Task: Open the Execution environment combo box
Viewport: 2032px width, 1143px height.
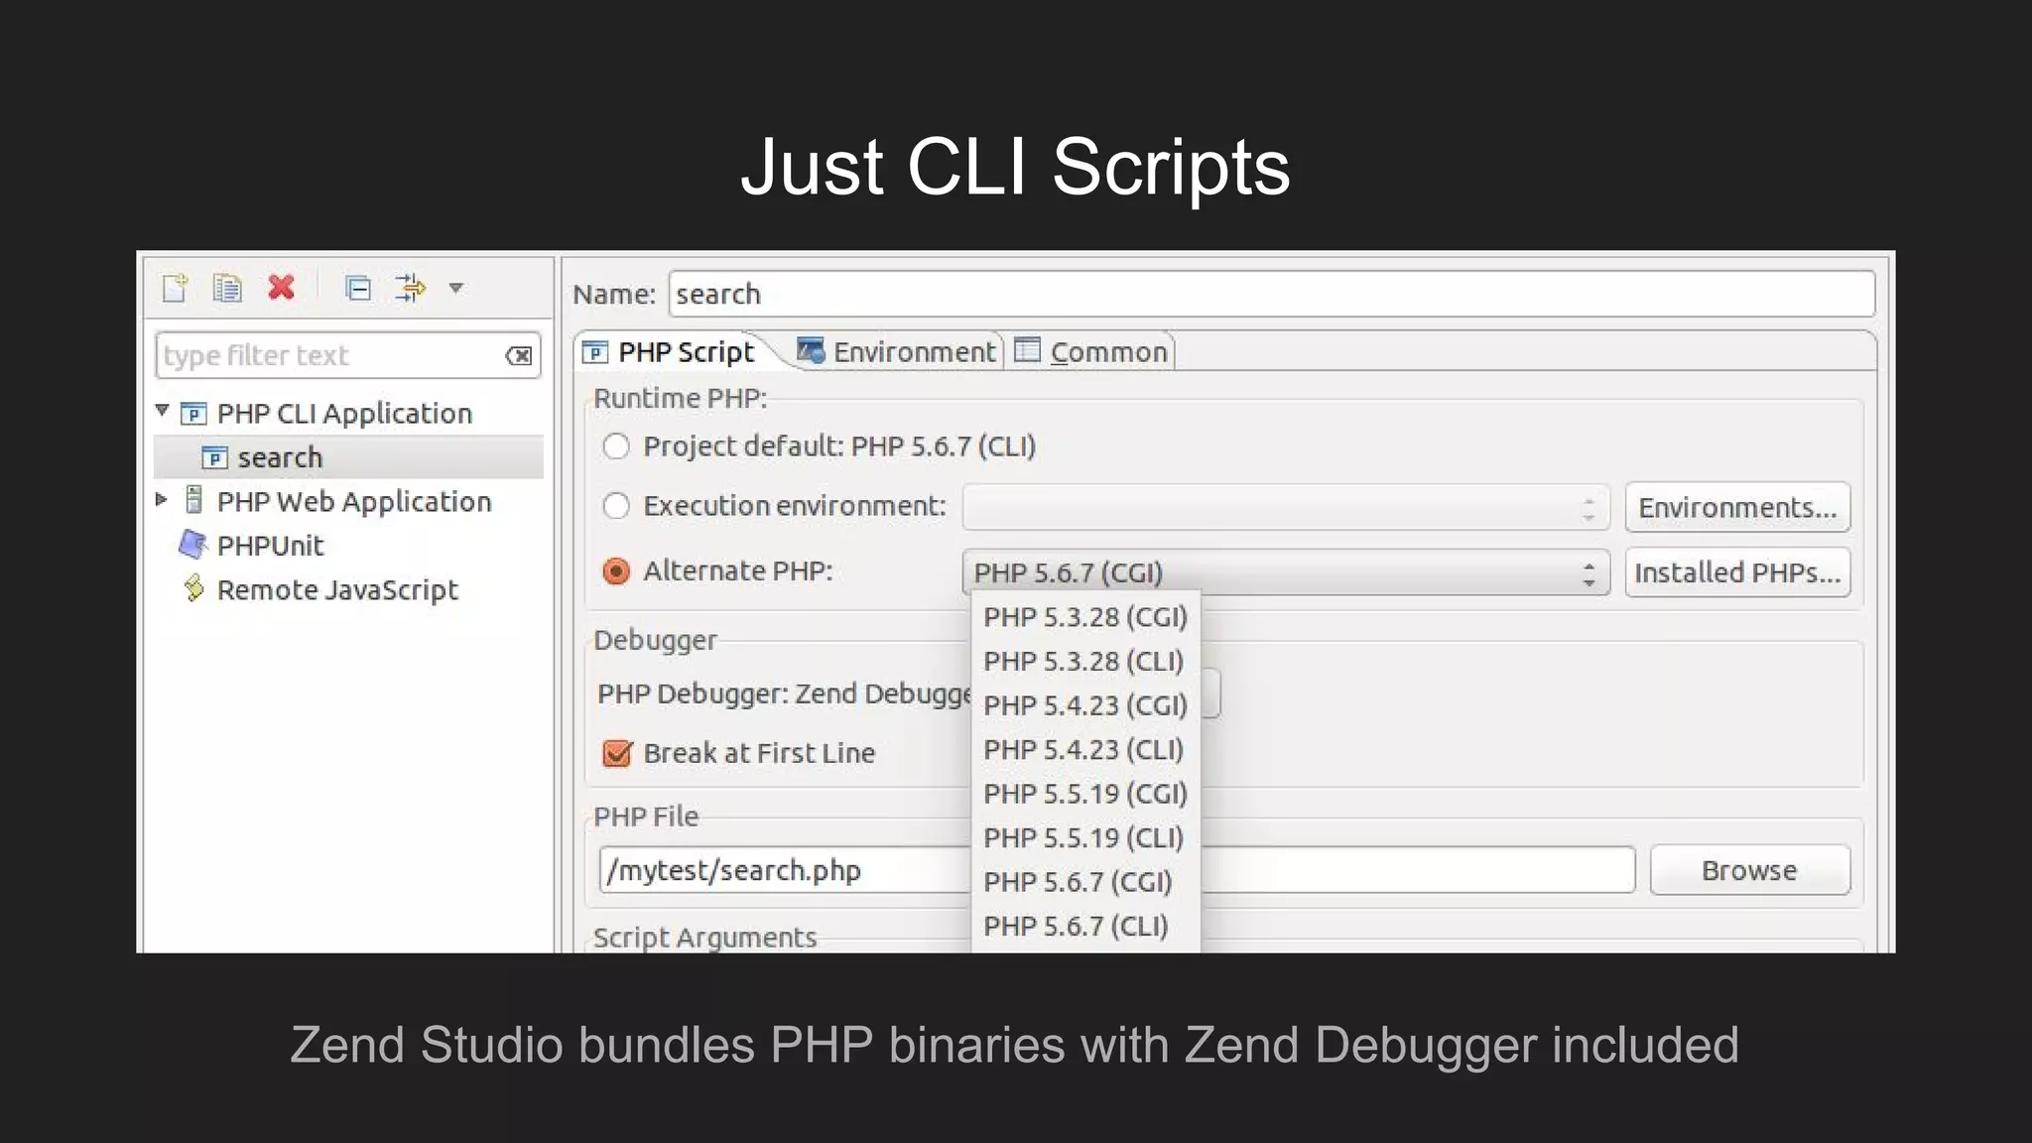Action: tap(1286, 508)
